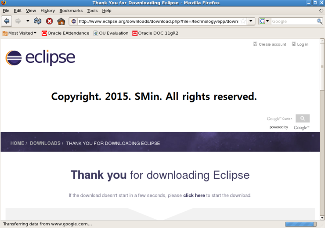Go to HOME in the breadcrumb
Image resolution: width=325 pixels, height=228 pixels.
(17, 143)
